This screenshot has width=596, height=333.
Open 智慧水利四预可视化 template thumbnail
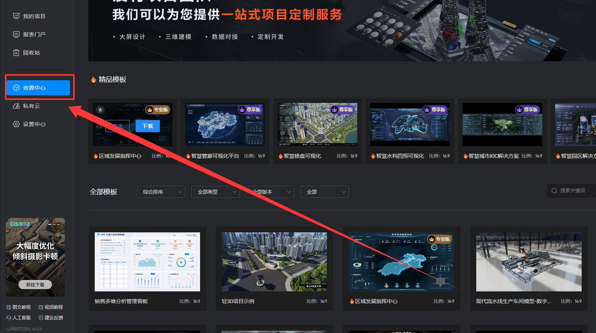[410, 124]
